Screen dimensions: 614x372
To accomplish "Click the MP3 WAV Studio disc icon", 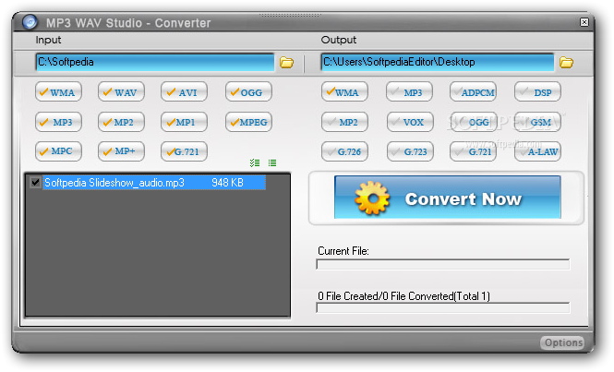I will click(30, 22).
